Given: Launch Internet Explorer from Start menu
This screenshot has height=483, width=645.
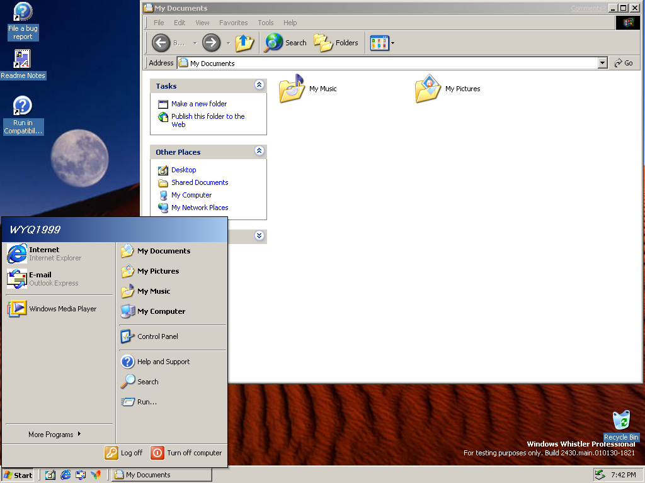Looking at the screenshot, I should pos(44,253).
